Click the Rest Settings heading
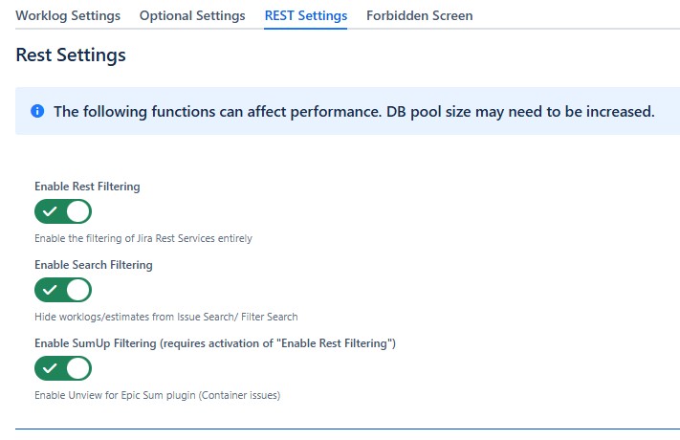This screenshot has height=440, width=680. tap(71, 55)
